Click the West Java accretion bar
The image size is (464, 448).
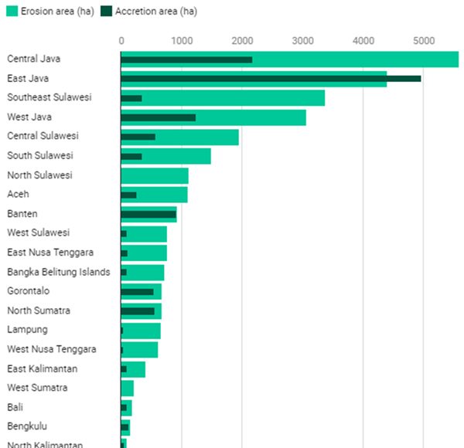click(x=158, y=117)
